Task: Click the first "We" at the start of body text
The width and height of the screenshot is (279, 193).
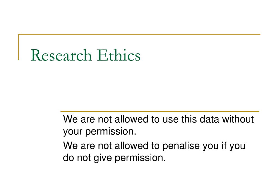Action: pyautogui.click(x=70, y=119)
